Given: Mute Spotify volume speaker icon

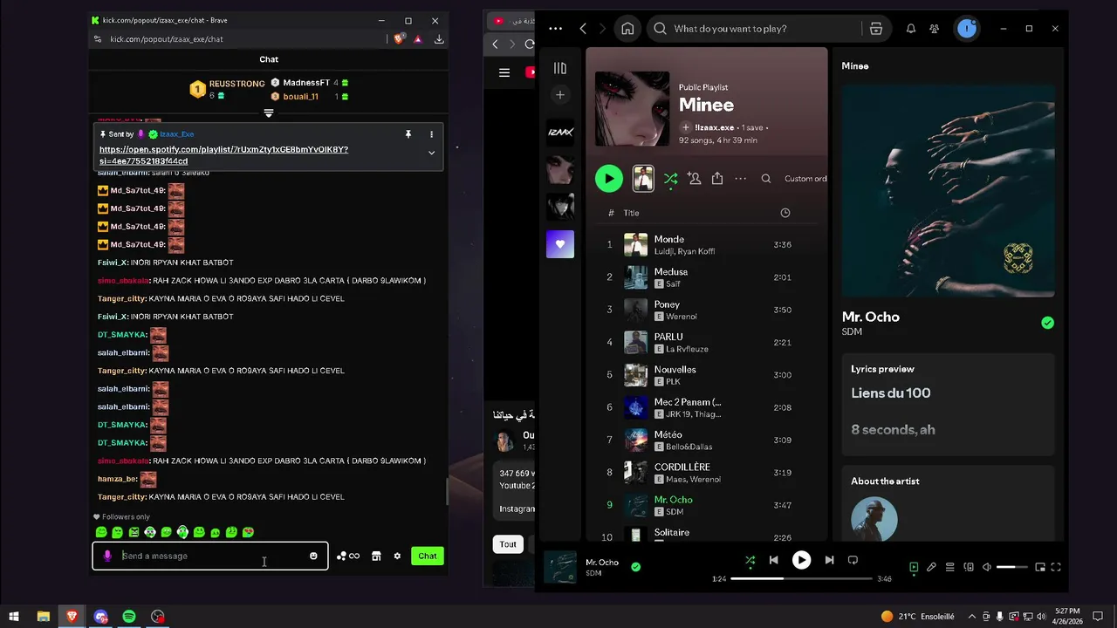Looking at the screenshot, I should click(x=987, y=567).
